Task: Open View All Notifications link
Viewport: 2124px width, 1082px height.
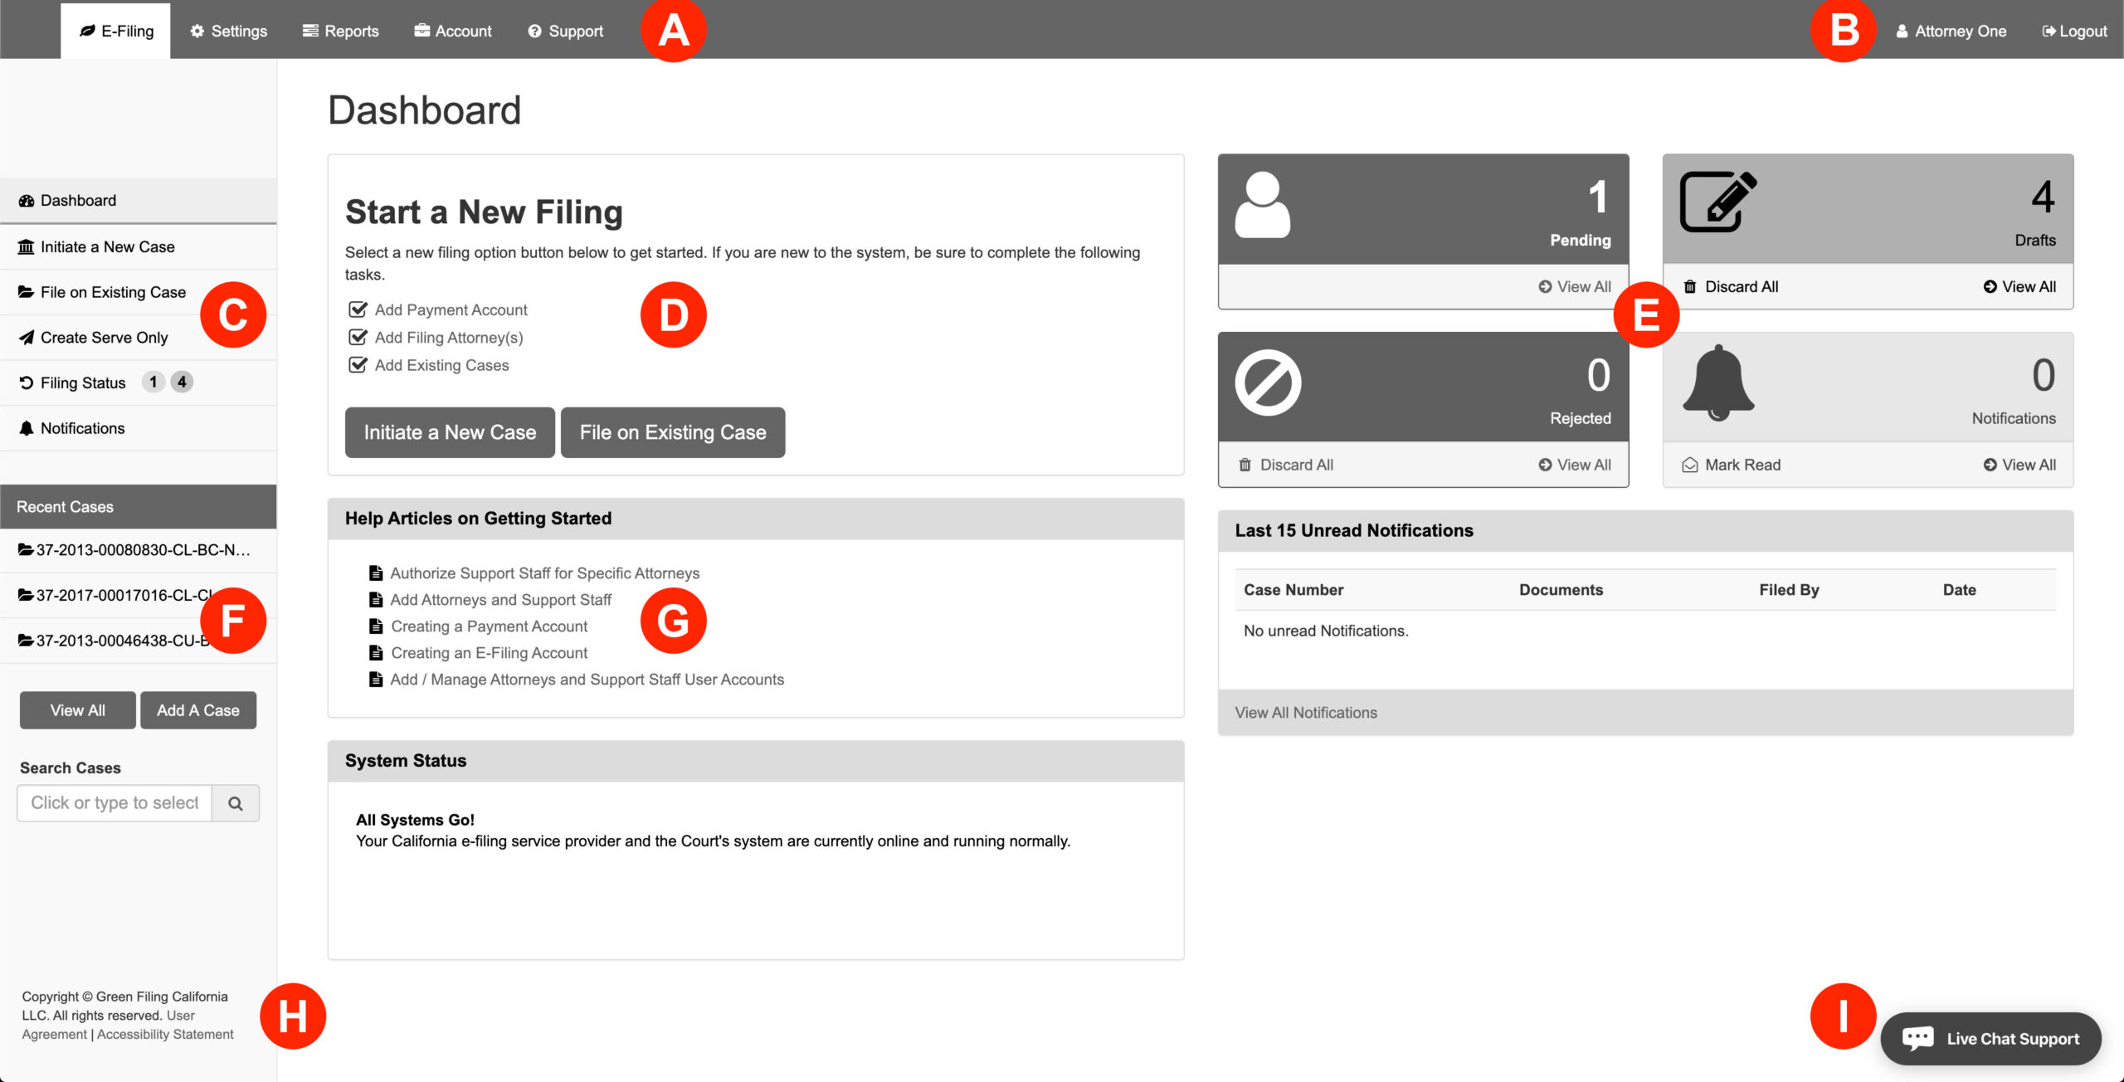Action: (x=1305, y=713)
